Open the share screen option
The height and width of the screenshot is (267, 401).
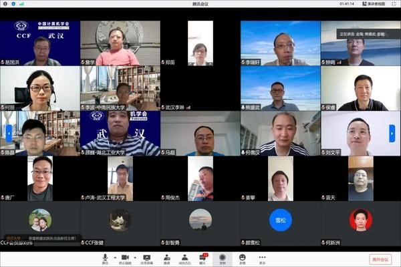click(146, 257)
